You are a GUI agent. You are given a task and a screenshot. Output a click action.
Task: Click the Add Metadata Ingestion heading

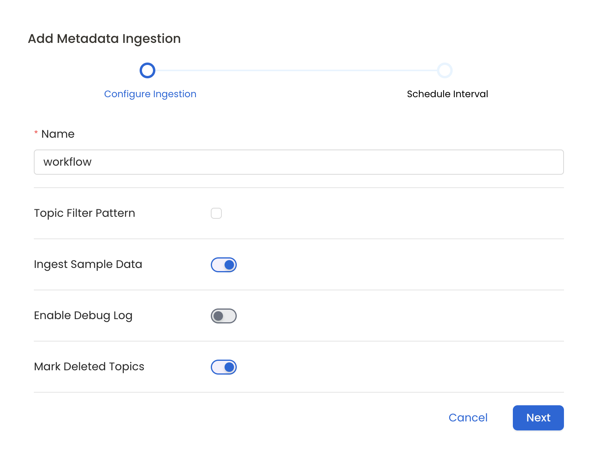104,38
